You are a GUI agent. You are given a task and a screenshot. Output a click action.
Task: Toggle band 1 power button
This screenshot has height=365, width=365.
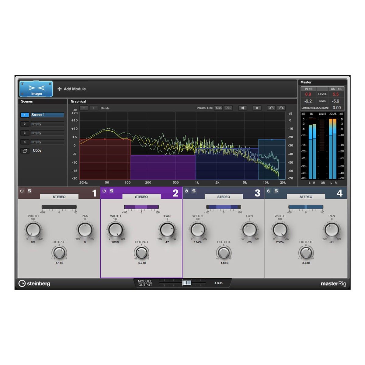click(x=22, y=191)
